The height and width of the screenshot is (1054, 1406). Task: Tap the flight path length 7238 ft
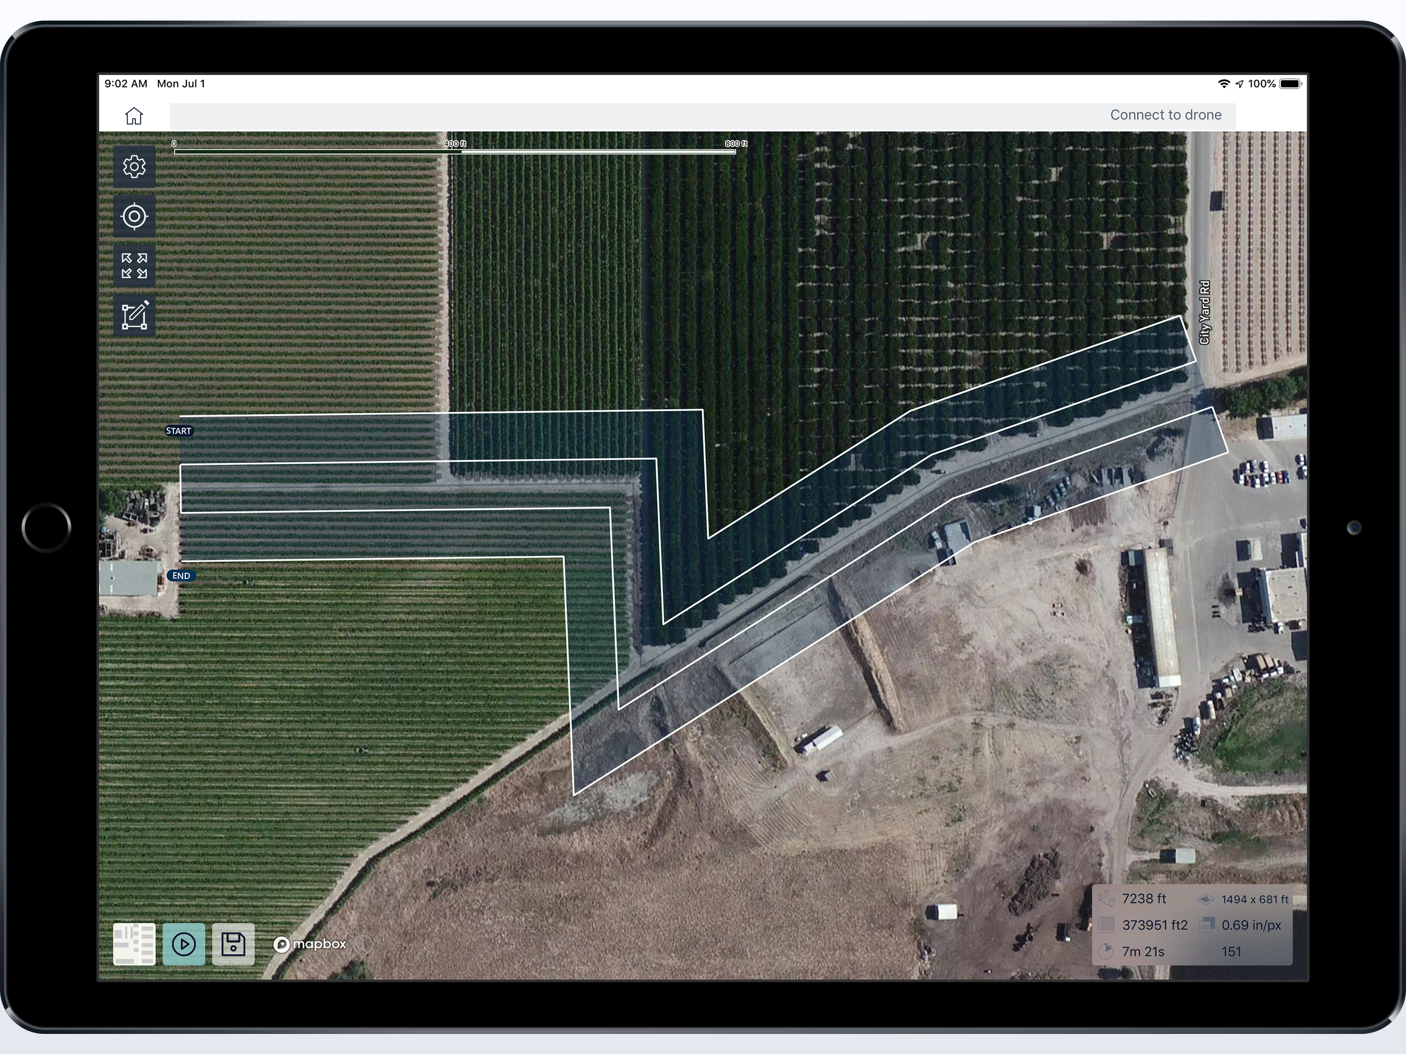1144,899
